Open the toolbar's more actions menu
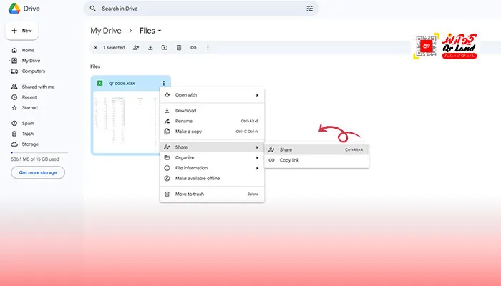The image size is (501, 286). pyautogui.click(x=208, y=48)
